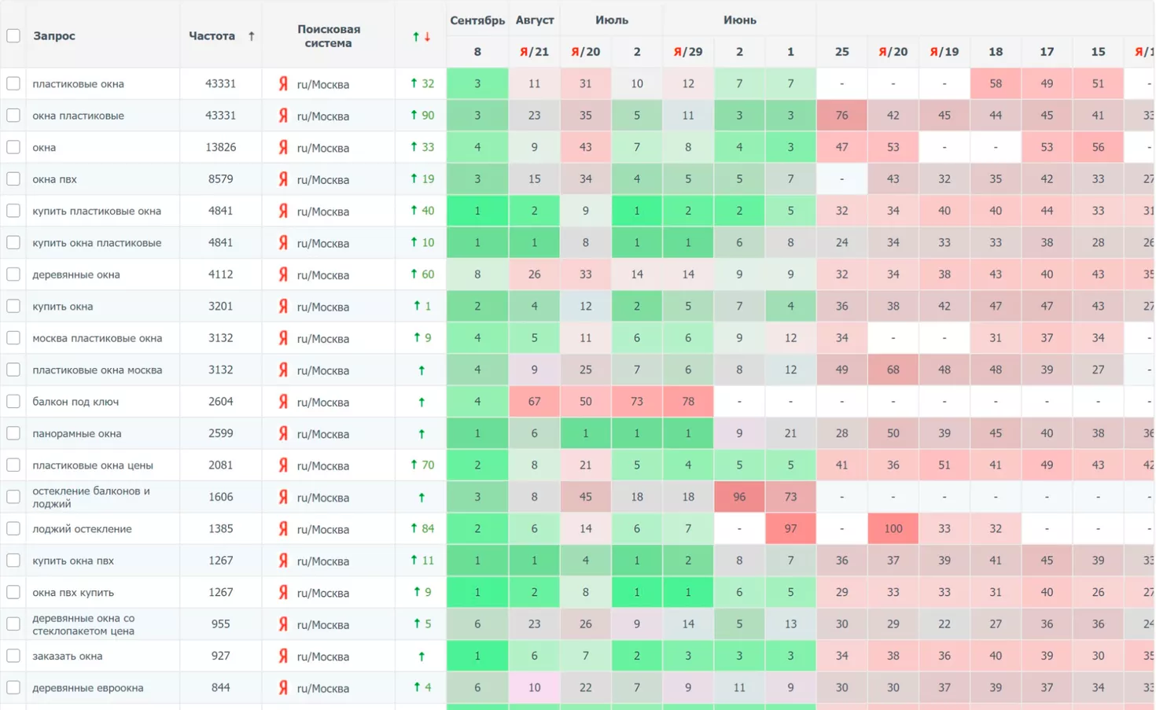Viewport: 1156px width, 710px height.
Task: Toggle the select-all checkbox in the header
Action: (13, 36)
